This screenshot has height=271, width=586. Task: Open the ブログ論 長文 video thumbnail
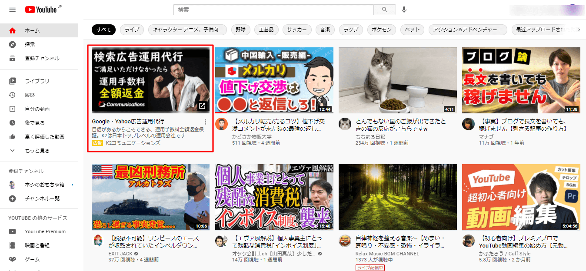(521, 80)
